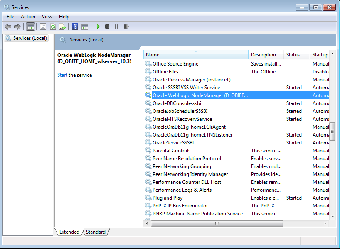The width and height of the screenshot is (340, 249).
Task: Click 'Enables rem...' description cell
Action: (266, 182)
